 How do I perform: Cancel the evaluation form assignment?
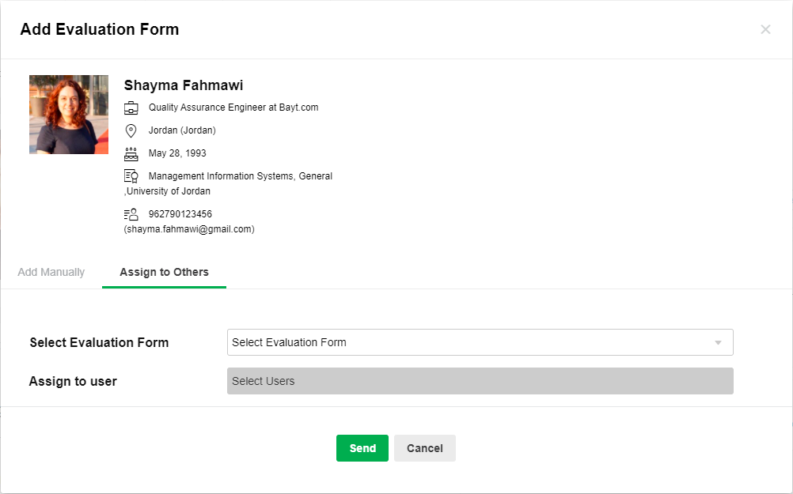[x=424, y=448]
